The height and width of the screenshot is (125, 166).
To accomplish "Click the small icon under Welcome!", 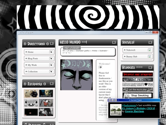I will click(101, 67).
